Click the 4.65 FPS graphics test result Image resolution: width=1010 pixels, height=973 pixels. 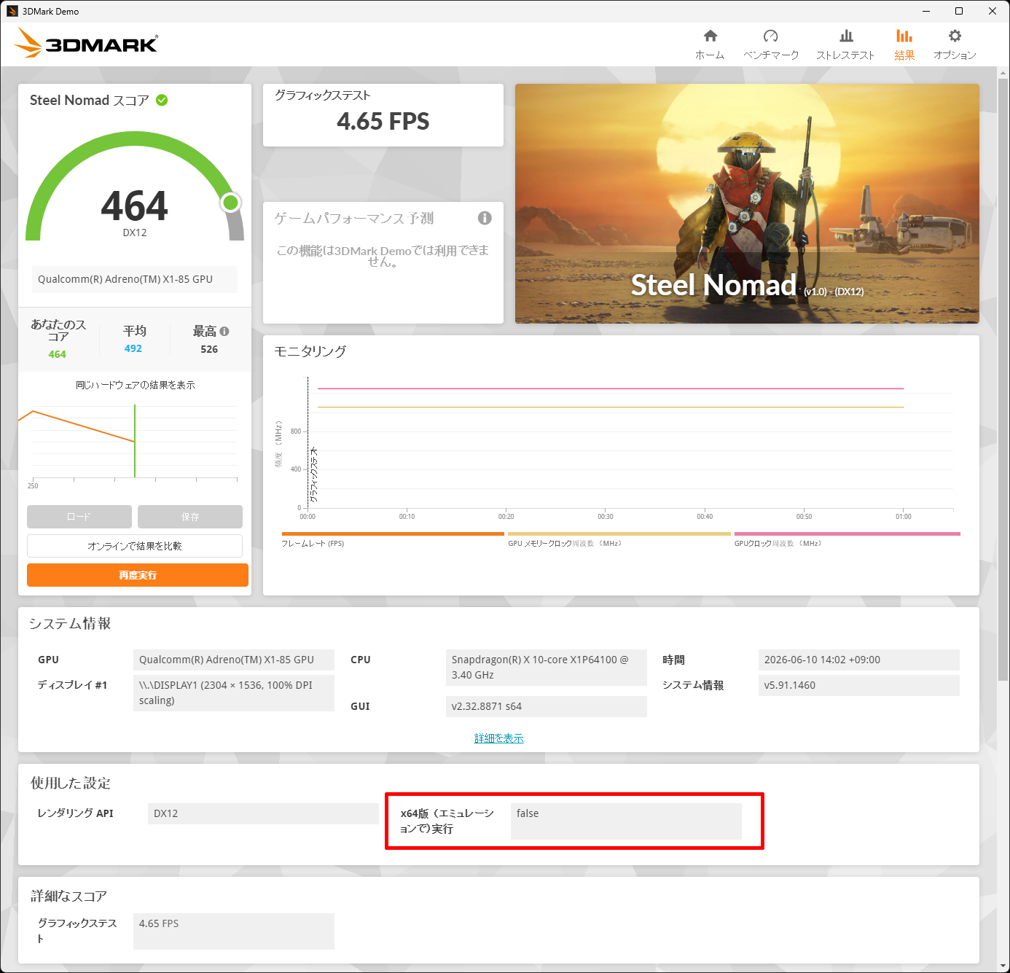383,121
